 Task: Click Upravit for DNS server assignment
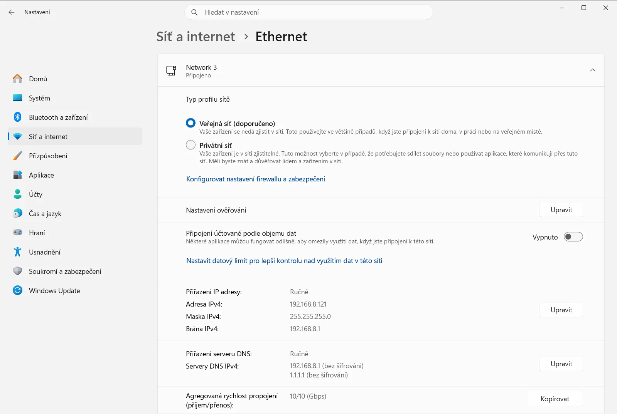(x=561, y=364)
